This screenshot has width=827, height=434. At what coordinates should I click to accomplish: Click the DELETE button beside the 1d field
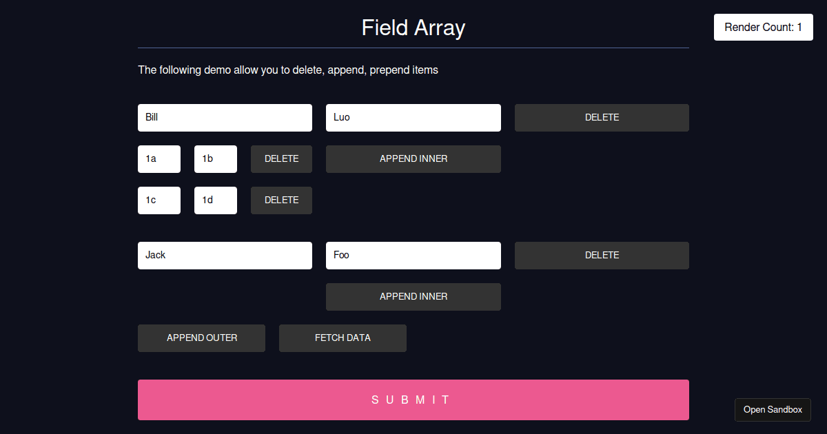pos(281,200)
